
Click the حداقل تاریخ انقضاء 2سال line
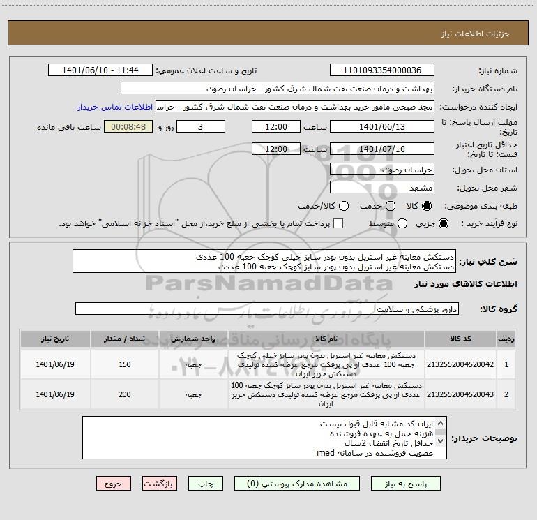[388, 443]
